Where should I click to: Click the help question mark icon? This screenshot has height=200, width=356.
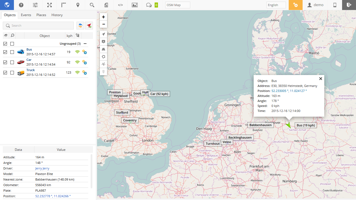click(x=21, y=5)
